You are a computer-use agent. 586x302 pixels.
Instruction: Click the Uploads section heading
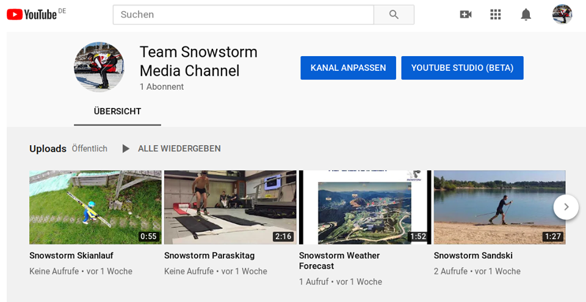pos(48,149)
